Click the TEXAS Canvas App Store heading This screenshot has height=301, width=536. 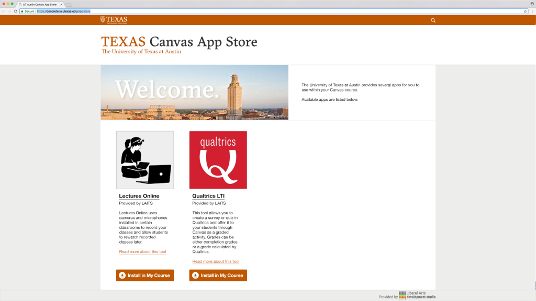[x=179, y=42]
